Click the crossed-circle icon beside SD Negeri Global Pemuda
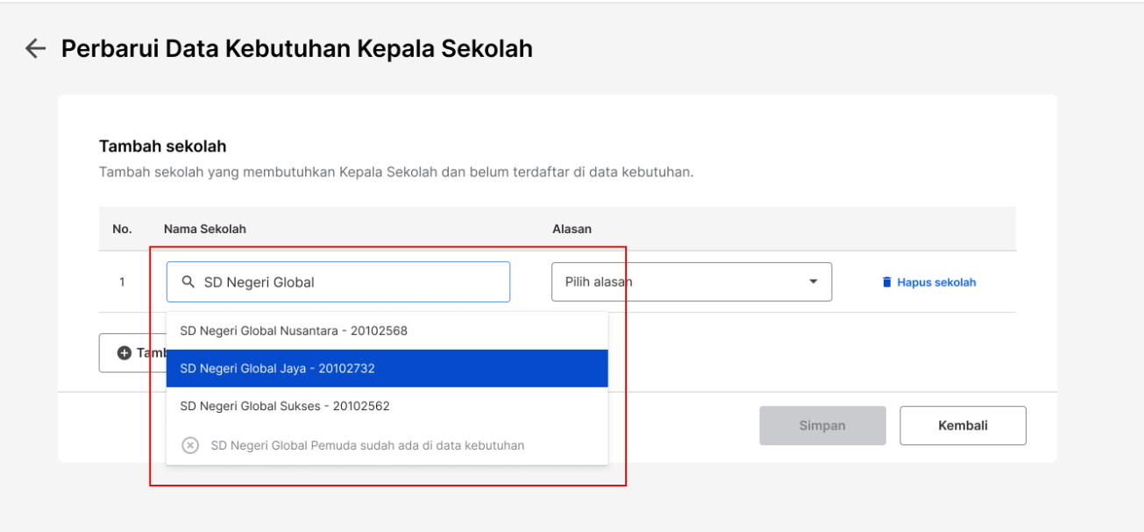This screenshot has width=1144, height=532. click(x=190, y=445)
